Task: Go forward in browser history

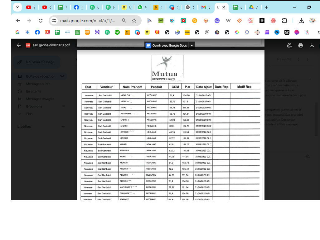Action: 29,21
